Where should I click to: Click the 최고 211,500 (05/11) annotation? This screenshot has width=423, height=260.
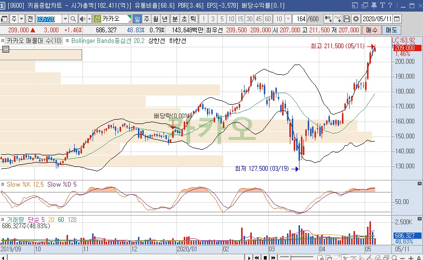[x=338, y=46]
